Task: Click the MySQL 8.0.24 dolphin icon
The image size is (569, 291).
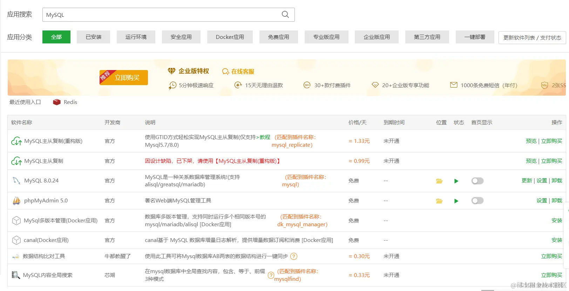Action: pos(16,181)
